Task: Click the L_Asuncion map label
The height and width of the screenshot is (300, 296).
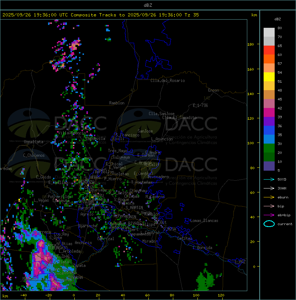Action: [162, 139]
